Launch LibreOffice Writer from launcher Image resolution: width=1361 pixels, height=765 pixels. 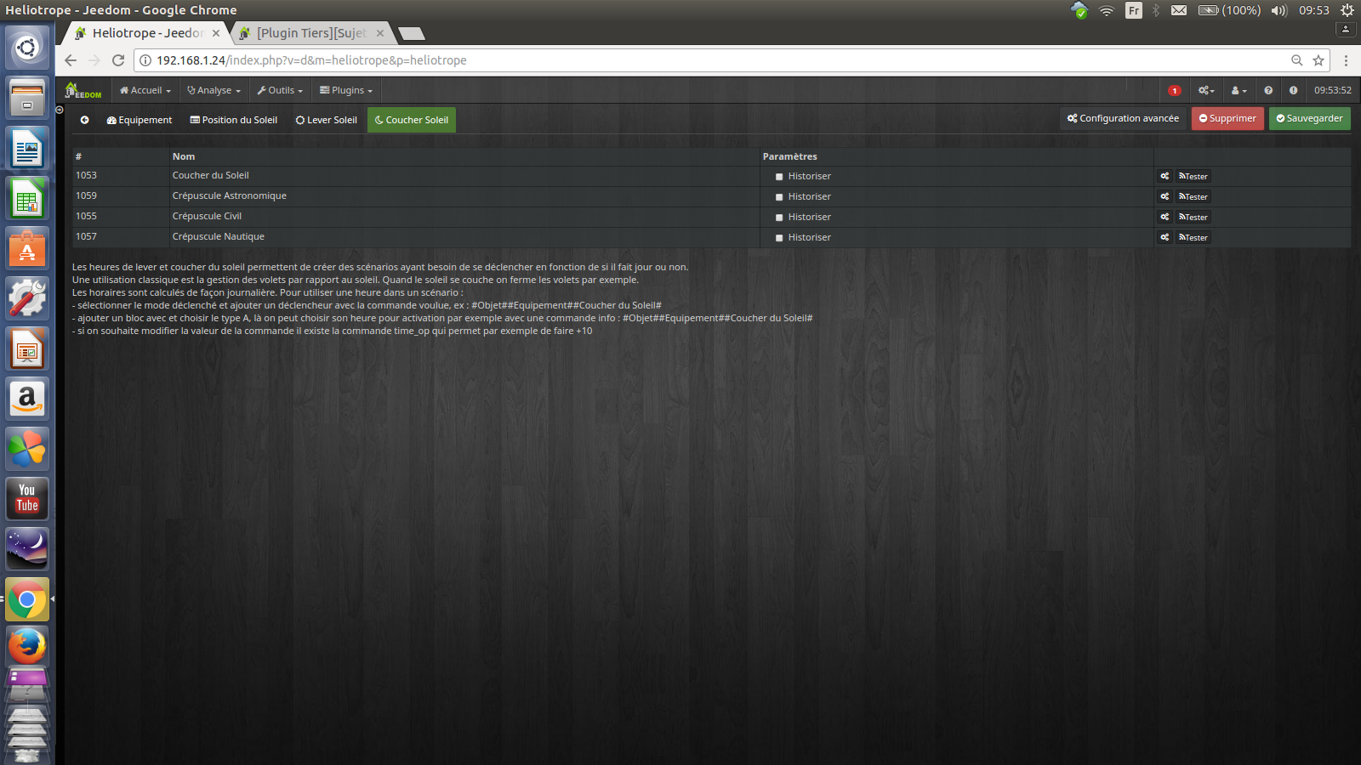coord(27,149)
